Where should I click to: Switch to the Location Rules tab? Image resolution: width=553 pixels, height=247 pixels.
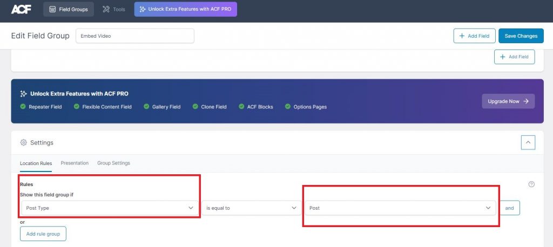click(x=36, y=163)
